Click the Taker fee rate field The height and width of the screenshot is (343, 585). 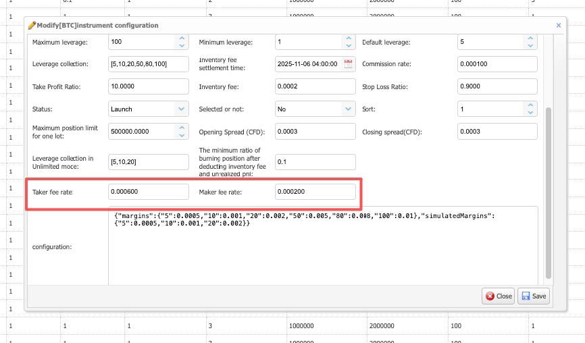[149, 192]
